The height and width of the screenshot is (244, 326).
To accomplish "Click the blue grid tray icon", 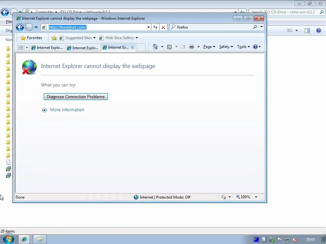I will (x=257, y=240).
